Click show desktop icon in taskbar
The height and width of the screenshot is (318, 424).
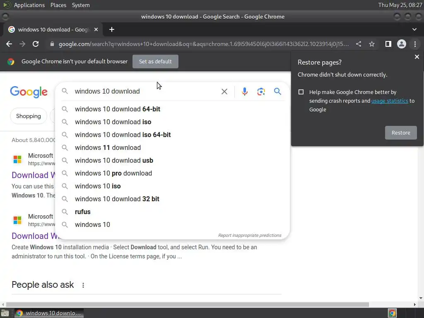pos(5,313)
